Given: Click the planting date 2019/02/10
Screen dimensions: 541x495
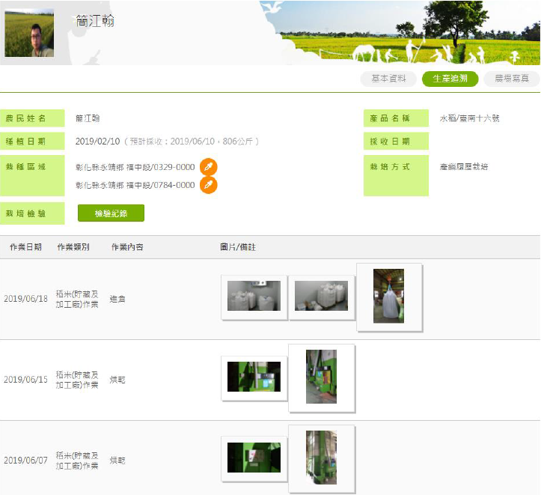Looking at the screenshot, I should tap(97, 142).
